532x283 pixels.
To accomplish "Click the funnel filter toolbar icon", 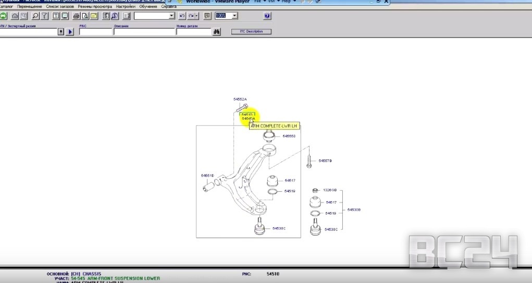I will coord(44,16).
